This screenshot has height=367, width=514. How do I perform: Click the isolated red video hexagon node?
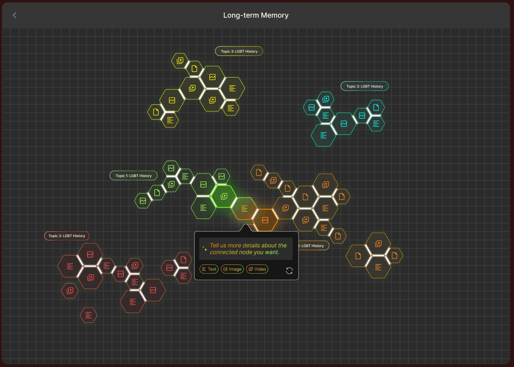pos(70,290)
